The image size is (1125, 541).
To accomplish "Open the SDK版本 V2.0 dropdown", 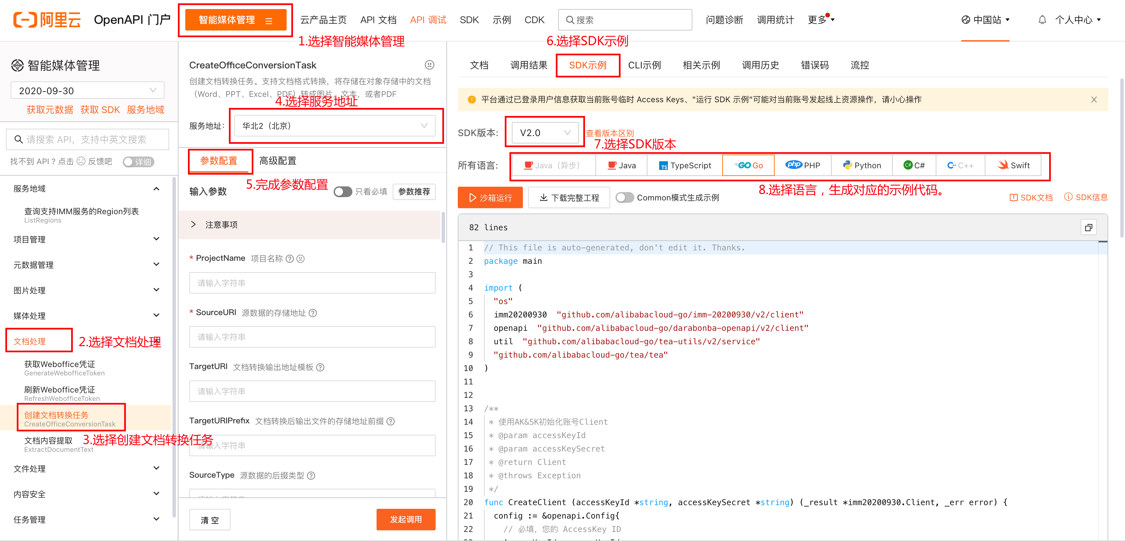I will coord(545,133).
